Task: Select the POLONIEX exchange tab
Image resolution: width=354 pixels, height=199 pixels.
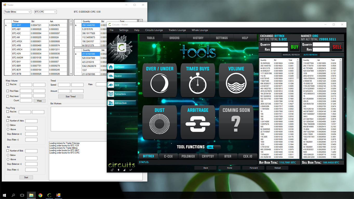Action: (x=188, y=156)
